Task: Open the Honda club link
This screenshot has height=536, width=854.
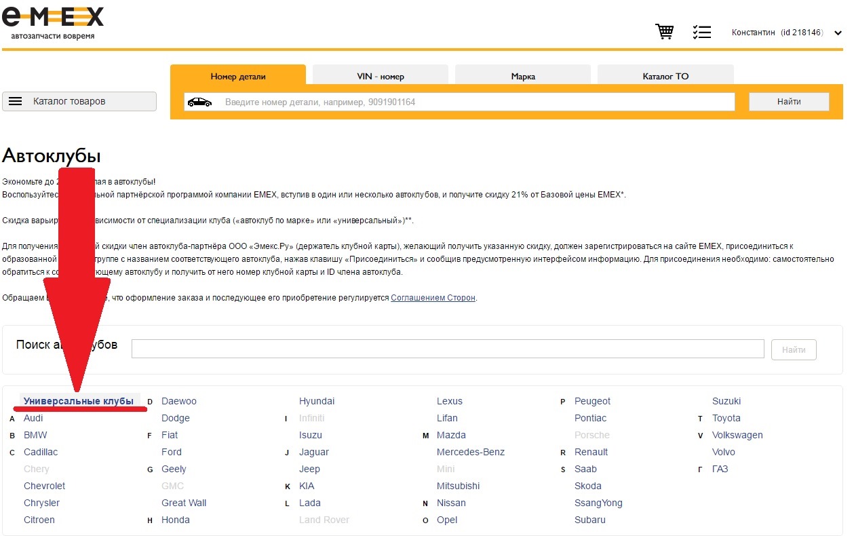Action: coord(176,520)
